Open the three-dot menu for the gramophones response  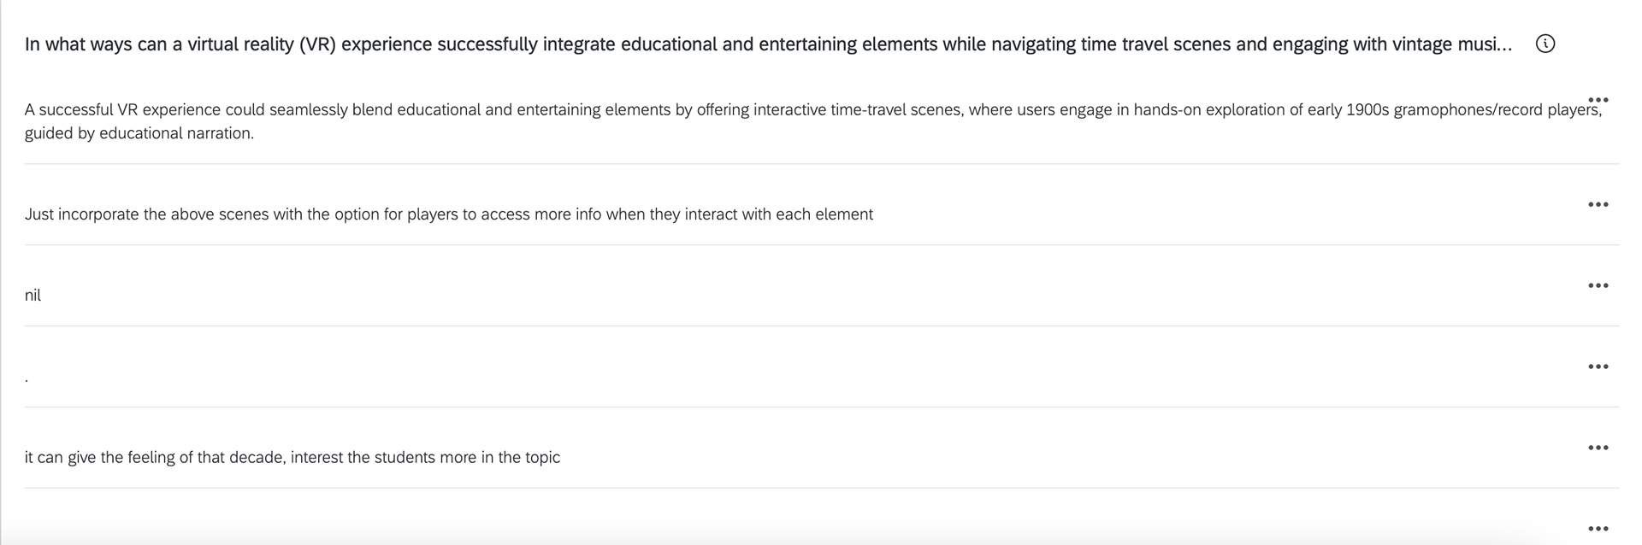(1598, 100)
